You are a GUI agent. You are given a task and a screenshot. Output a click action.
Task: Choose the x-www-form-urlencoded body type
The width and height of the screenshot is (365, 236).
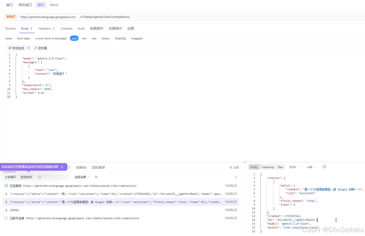(x=51, y=39)
